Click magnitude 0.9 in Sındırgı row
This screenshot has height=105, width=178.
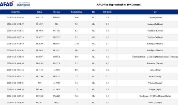click(107, 24)
